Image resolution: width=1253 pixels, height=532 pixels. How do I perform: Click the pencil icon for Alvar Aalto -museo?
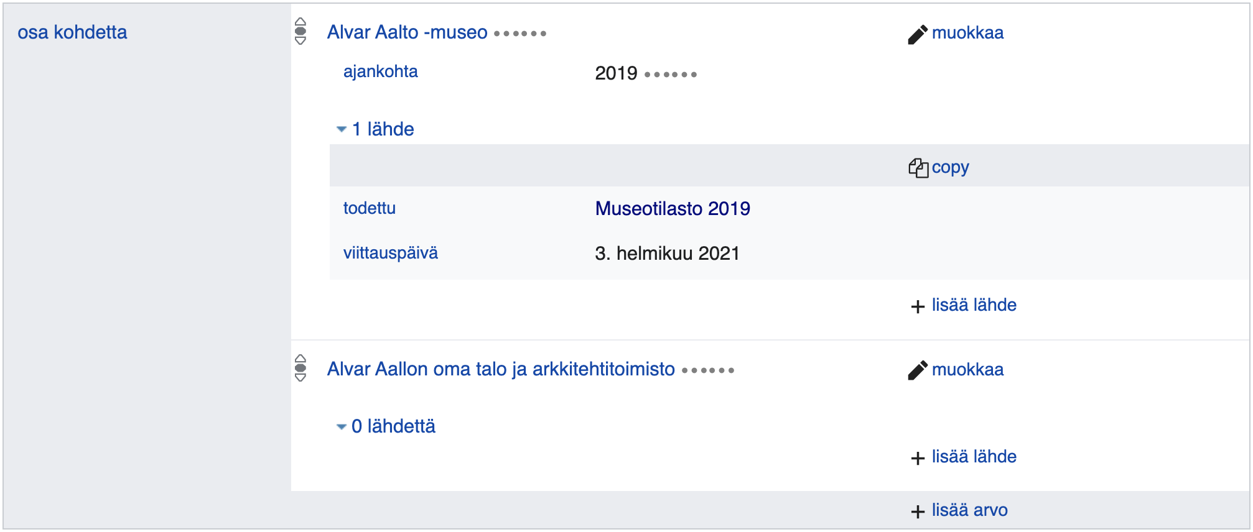coord(918,34)
